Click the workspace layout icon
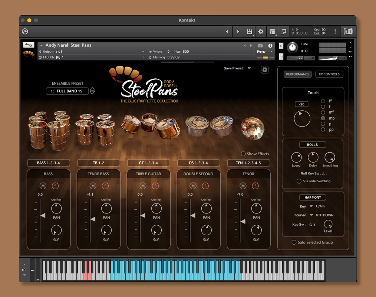 click(x=272, y=32)
